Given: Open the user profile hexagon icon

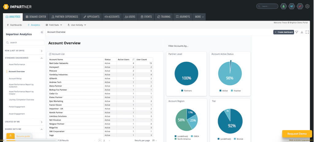Looking at the screenshot, I should click(283, 6).
